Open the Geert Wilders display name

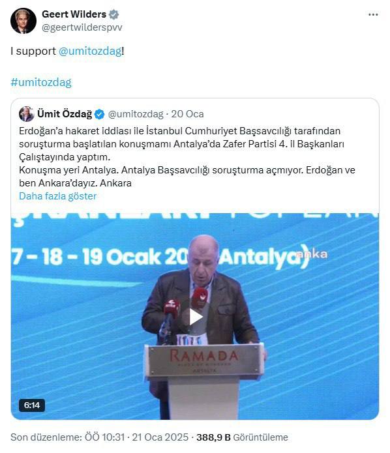[x=74, y=14]
